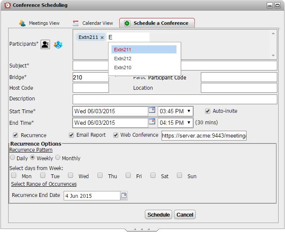This screenshot has width=285, height=232.
Task: Click the Meetings View people icon
Action: pyautogui.click(x=22, y=23)
